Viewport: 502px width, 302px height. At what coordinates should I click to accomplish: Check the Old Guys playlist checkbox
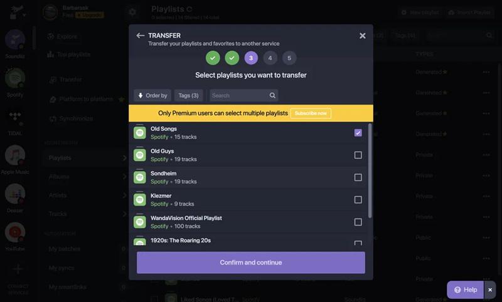[x=358, y=155]
